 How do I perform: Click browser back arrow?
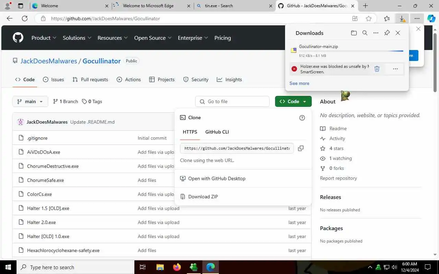[x=10, y=18]
